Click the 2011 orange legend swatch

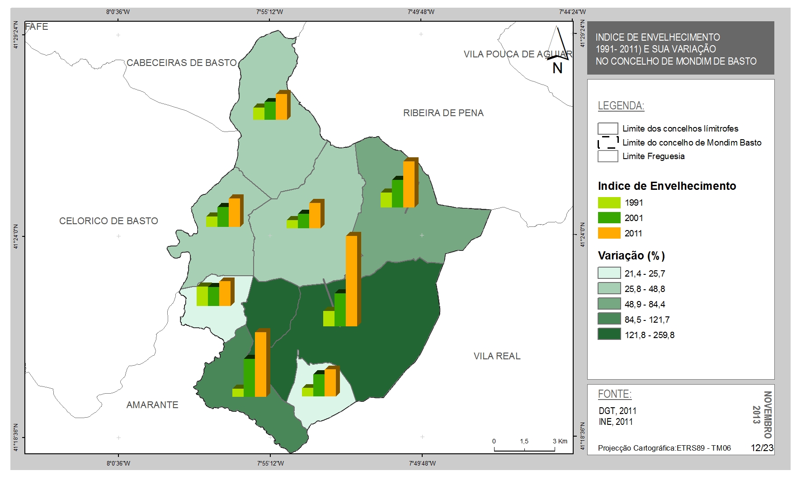(609, 233)
